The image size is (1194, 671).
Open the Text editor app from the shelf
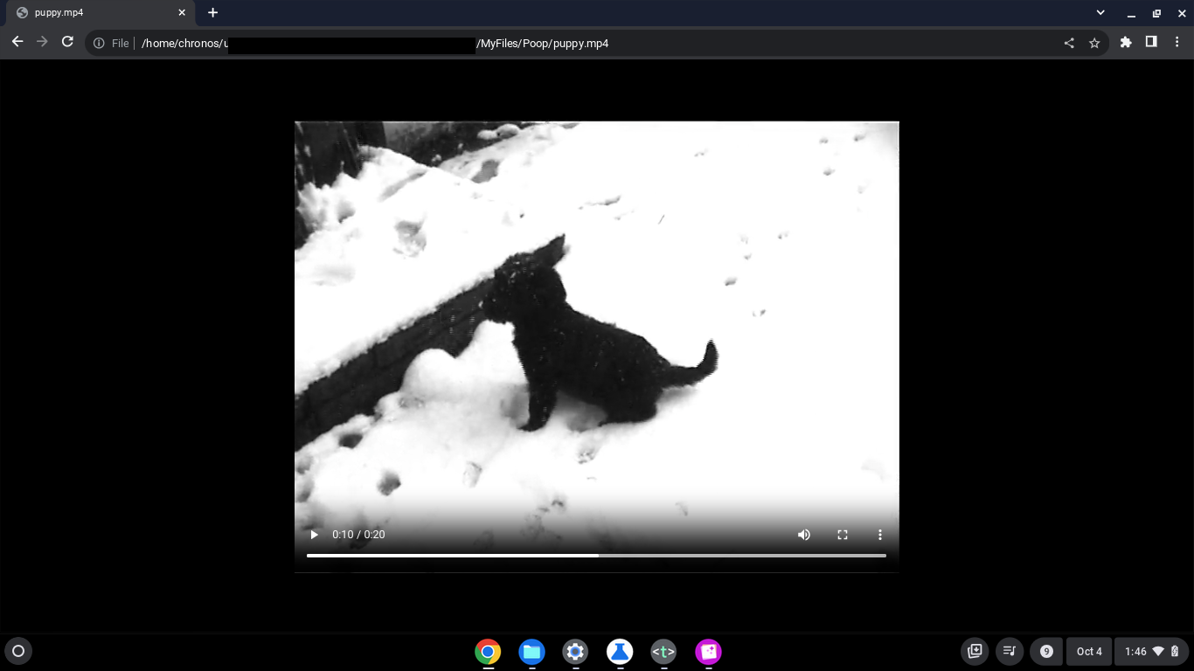pyautogui.click(x=663, y=651)
